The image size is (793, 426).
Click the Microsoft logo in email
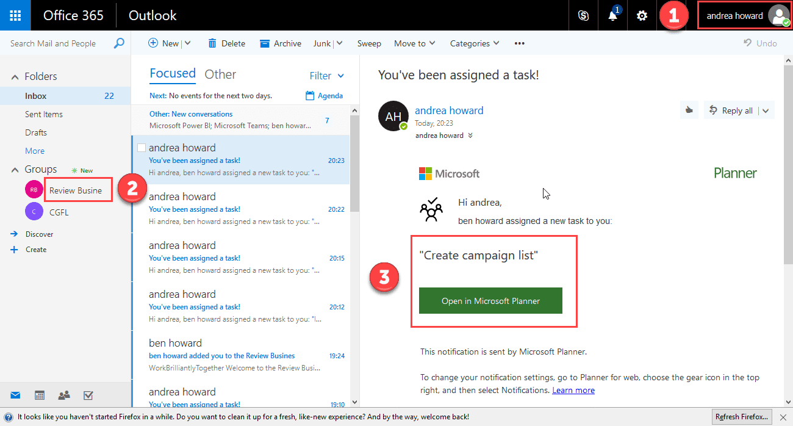pyautogui.click(x=449, y=174)
